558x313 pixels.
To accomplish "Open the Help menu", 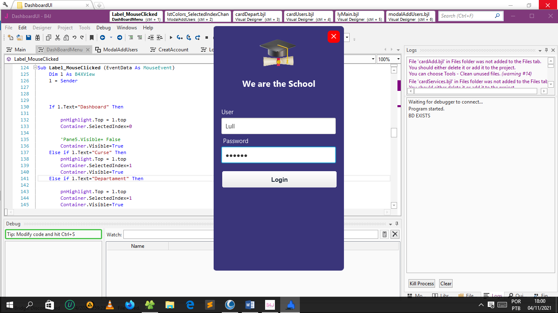I will pos(148,28).
